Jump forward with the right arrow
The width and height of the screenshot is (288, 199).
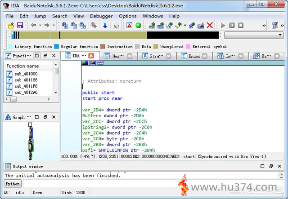click(47, 25)
